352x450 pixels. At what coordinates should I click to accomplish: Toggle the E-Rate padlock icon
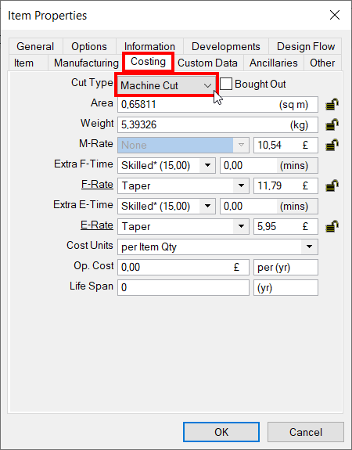[x=332, y=226]
